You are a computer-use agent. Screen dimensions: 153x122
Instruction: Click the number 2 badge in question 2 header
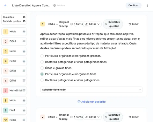[x=43, y=117]
